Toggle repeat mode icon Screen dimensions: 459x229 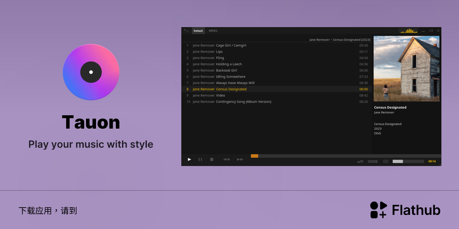click(360, 161)
